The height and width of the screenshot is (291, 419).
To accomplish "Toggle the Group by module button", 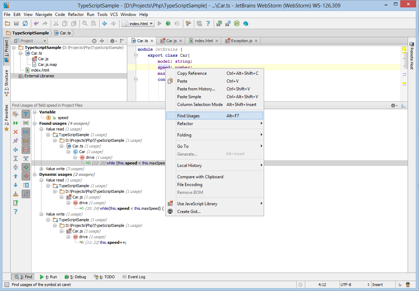I will tap(26, 132).
